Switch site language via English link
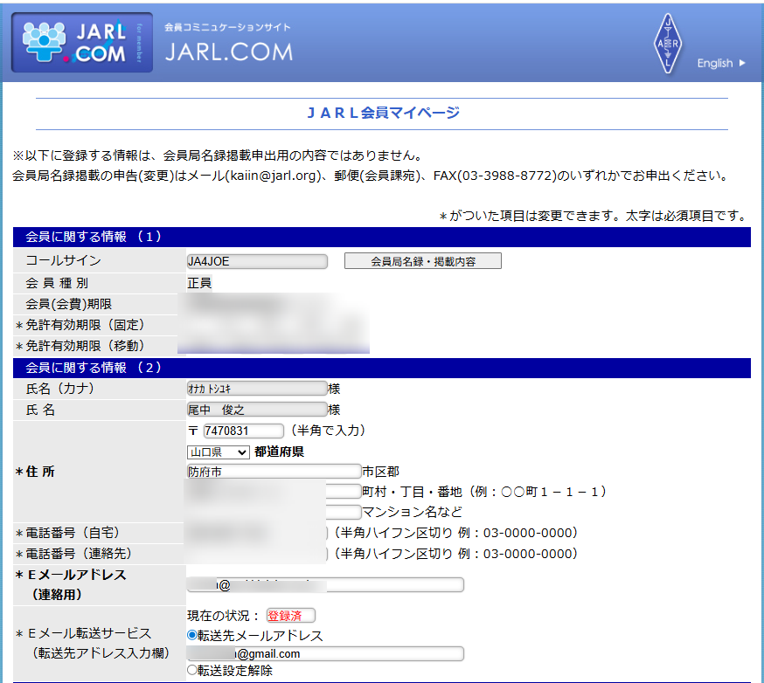 721,63
